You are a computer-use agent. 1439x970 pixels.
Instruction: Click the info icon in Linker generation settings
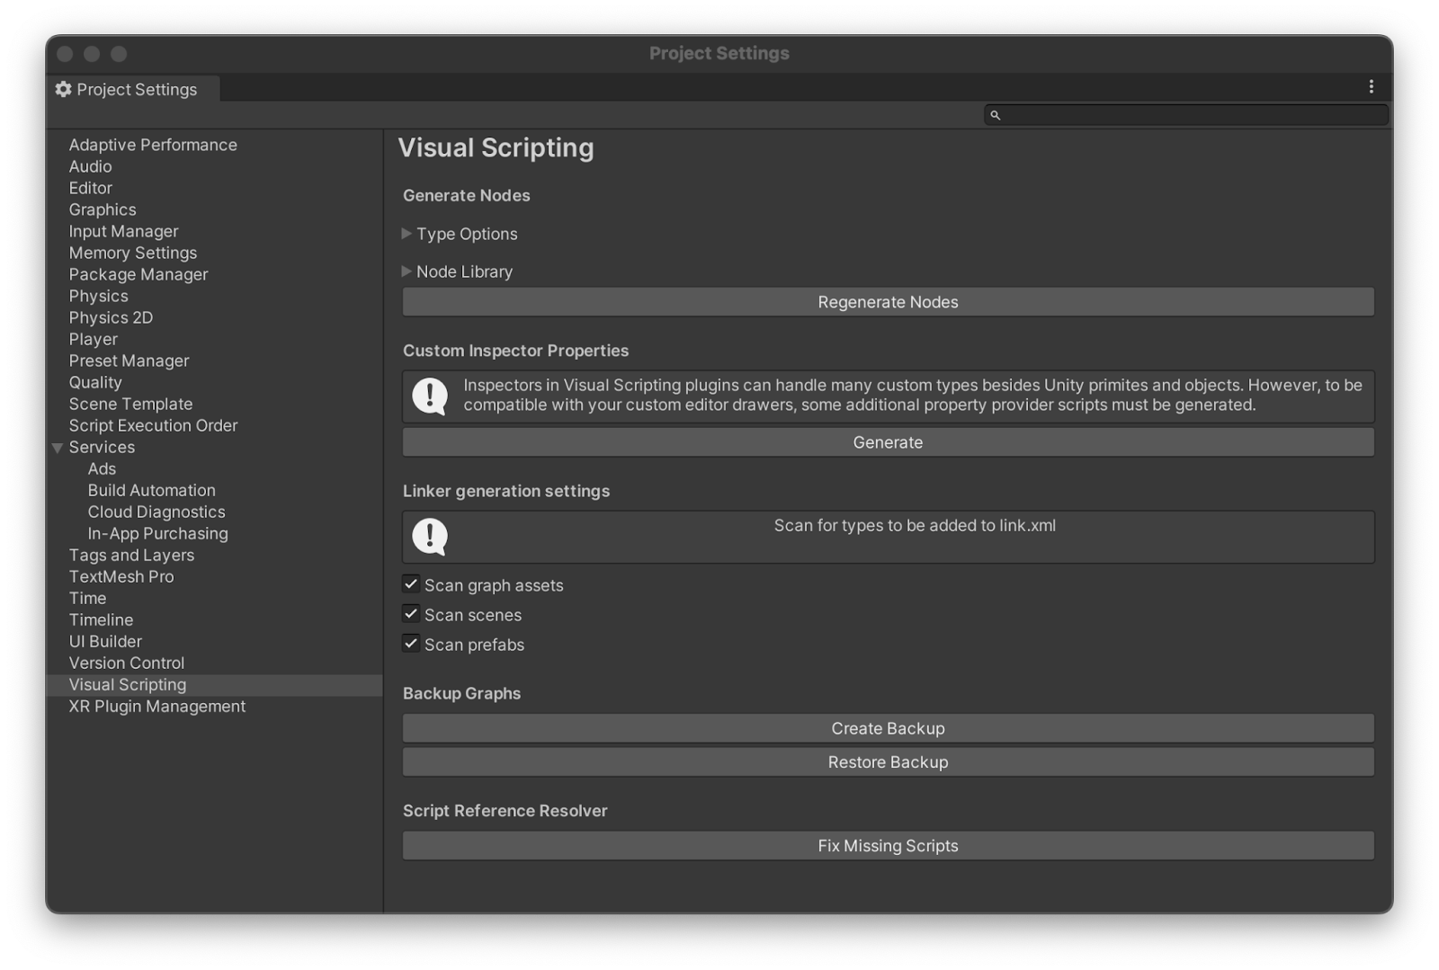click(x=430, y=536)
